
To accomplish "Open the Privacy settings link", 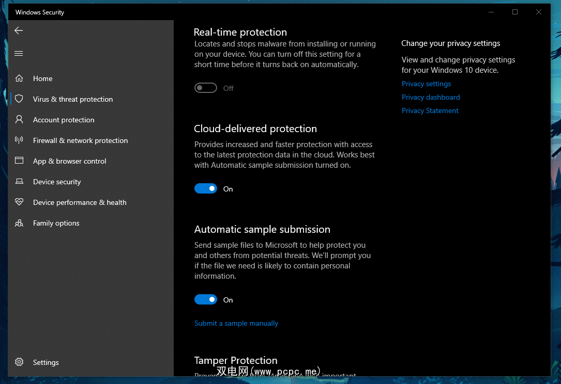I will click(x=426, y=84).
